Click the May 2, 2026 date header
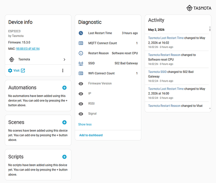 156,30
